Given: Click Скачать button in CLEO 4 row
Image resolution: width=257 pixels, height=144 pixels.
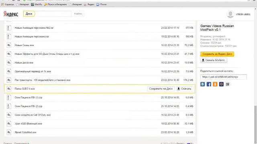Looking at the screenshot, I should click(x=184, y=89).
